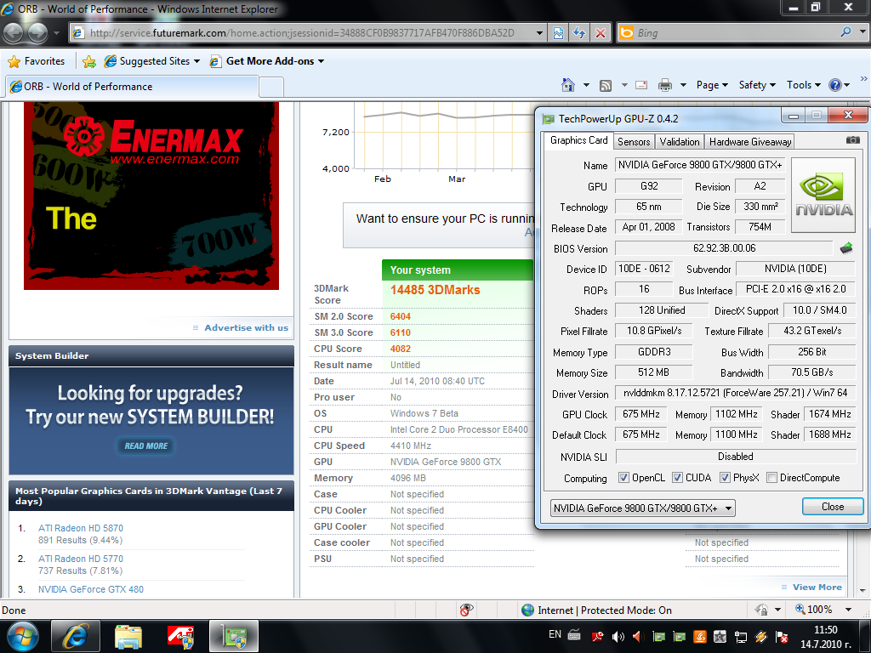Click the browser Forward arrow button
This screenshot has height=653, width=871.
(x=37, y=33)
